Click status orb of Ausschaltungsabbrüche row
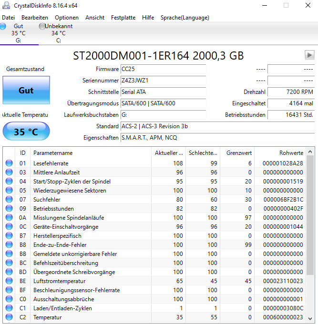Image resolution: width=318 pixels, height=325 pixels. point(9,299)
